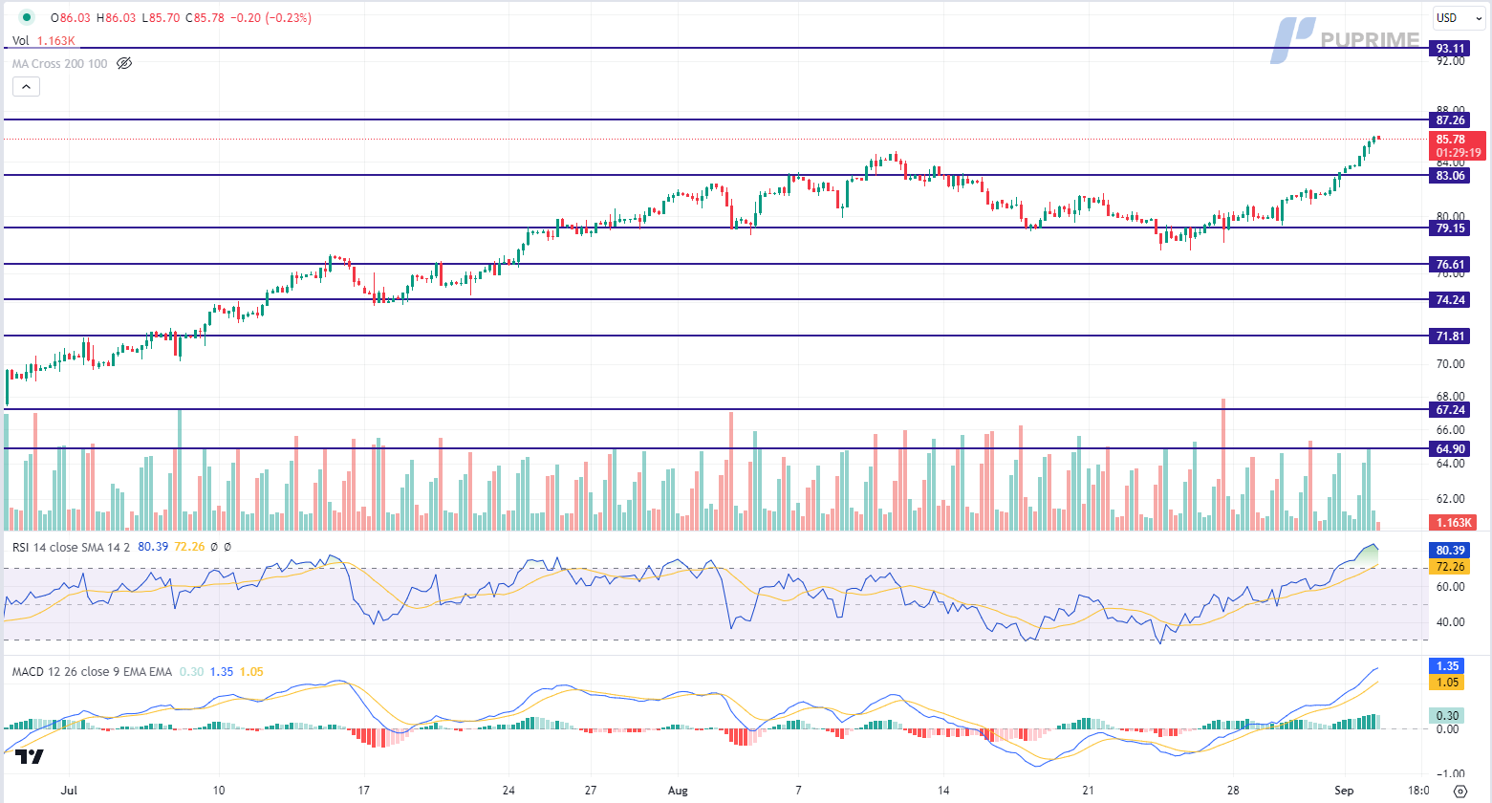Click the Aug date on time axis
1492x803 pixels.
[x=678, y=791]
